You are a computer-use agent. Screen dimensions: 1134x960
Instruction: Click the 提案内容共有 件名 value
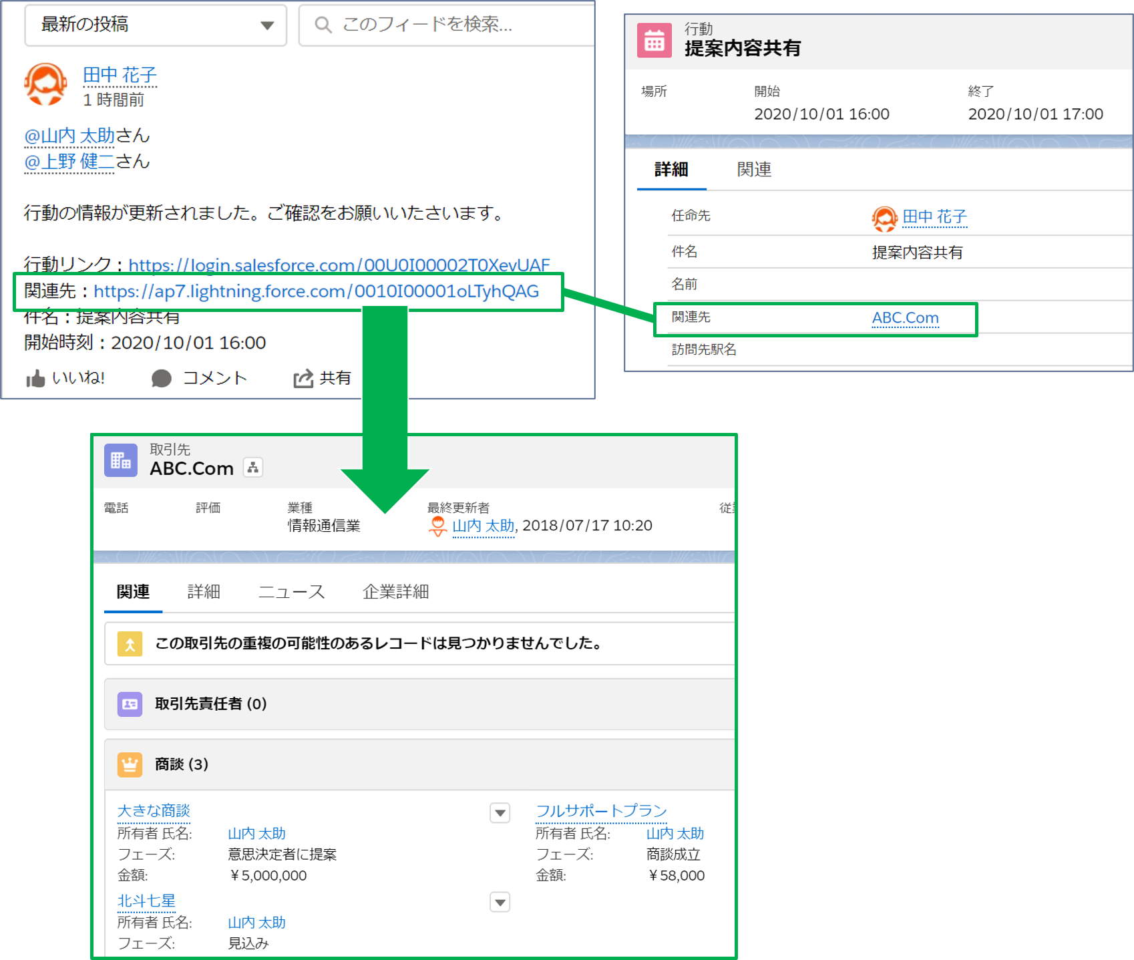(x=917, y=253)
